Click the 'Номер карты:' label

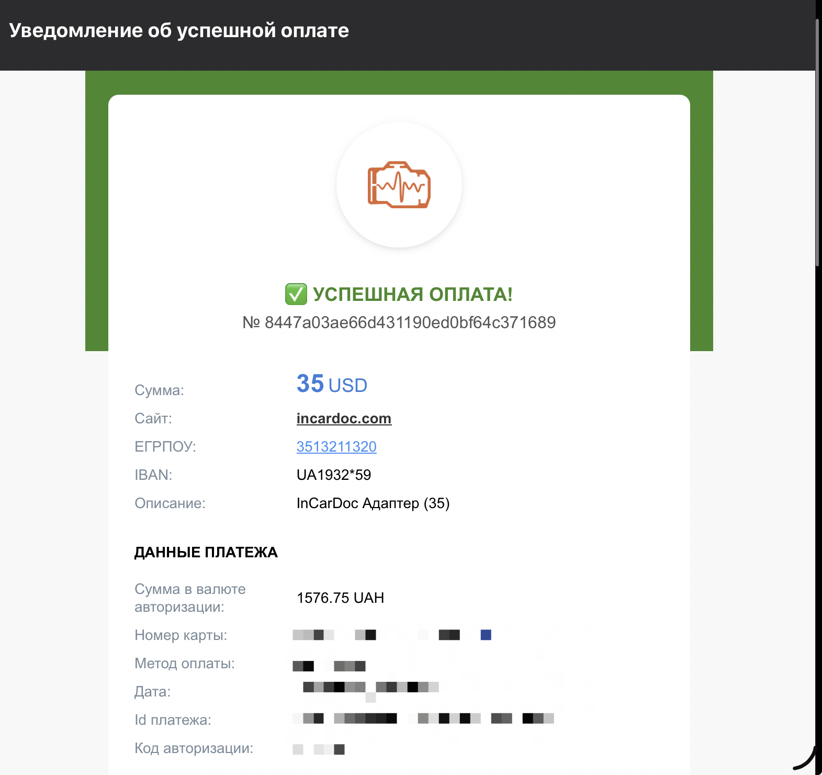pyautogui.click(x=181, y=635)
